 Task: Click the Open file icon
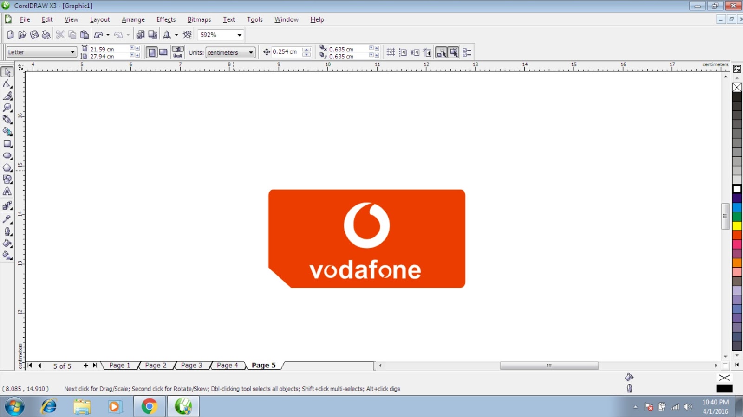[x=22, y=35]
